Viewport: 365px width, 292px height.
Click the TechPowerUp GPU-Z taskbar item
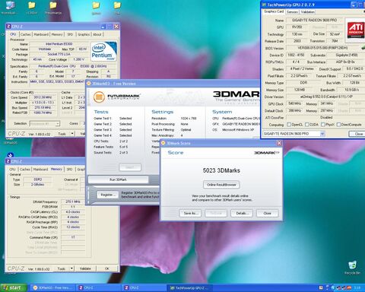pyautogui.click(x=189, y=287)
